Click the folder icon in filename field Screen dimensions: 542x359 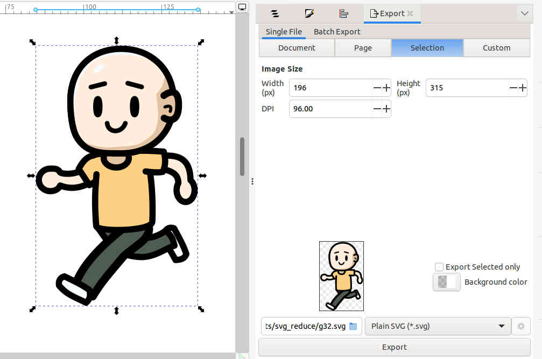[x=353, y=326]
